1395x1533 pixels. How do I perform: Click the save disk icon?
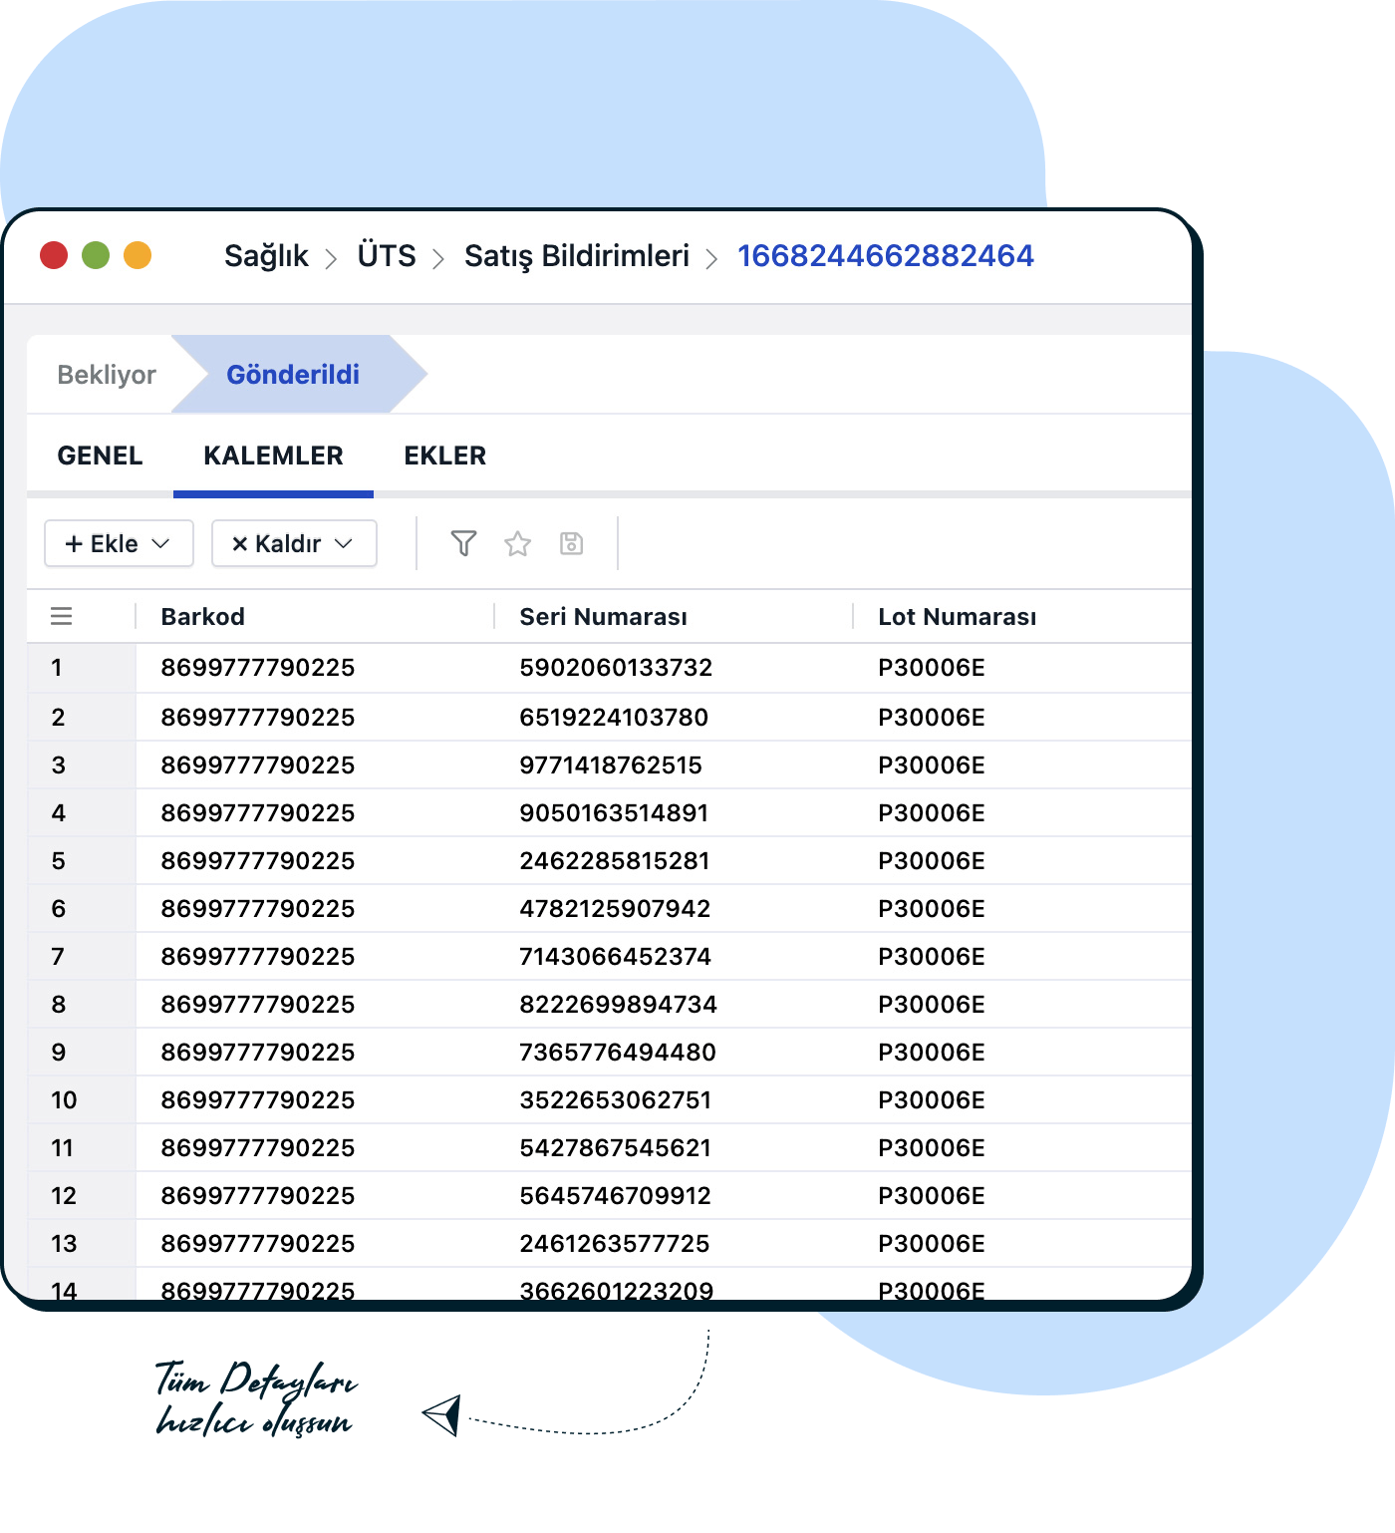(x=571, y=543)
